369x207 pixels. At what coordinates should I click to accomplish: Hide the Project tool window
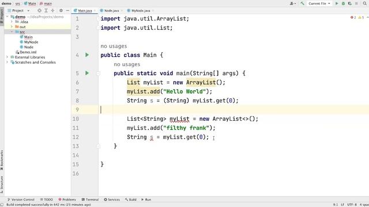coord(67,10)
